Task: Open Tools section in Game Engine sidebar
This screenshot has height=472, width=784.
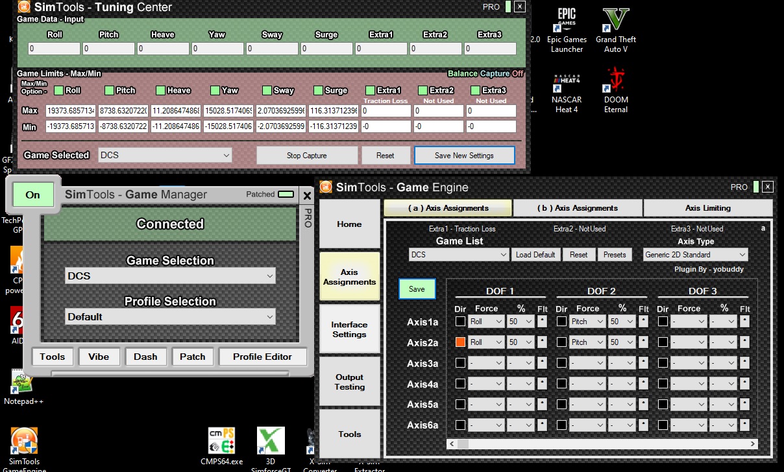Action: point(349,434)
